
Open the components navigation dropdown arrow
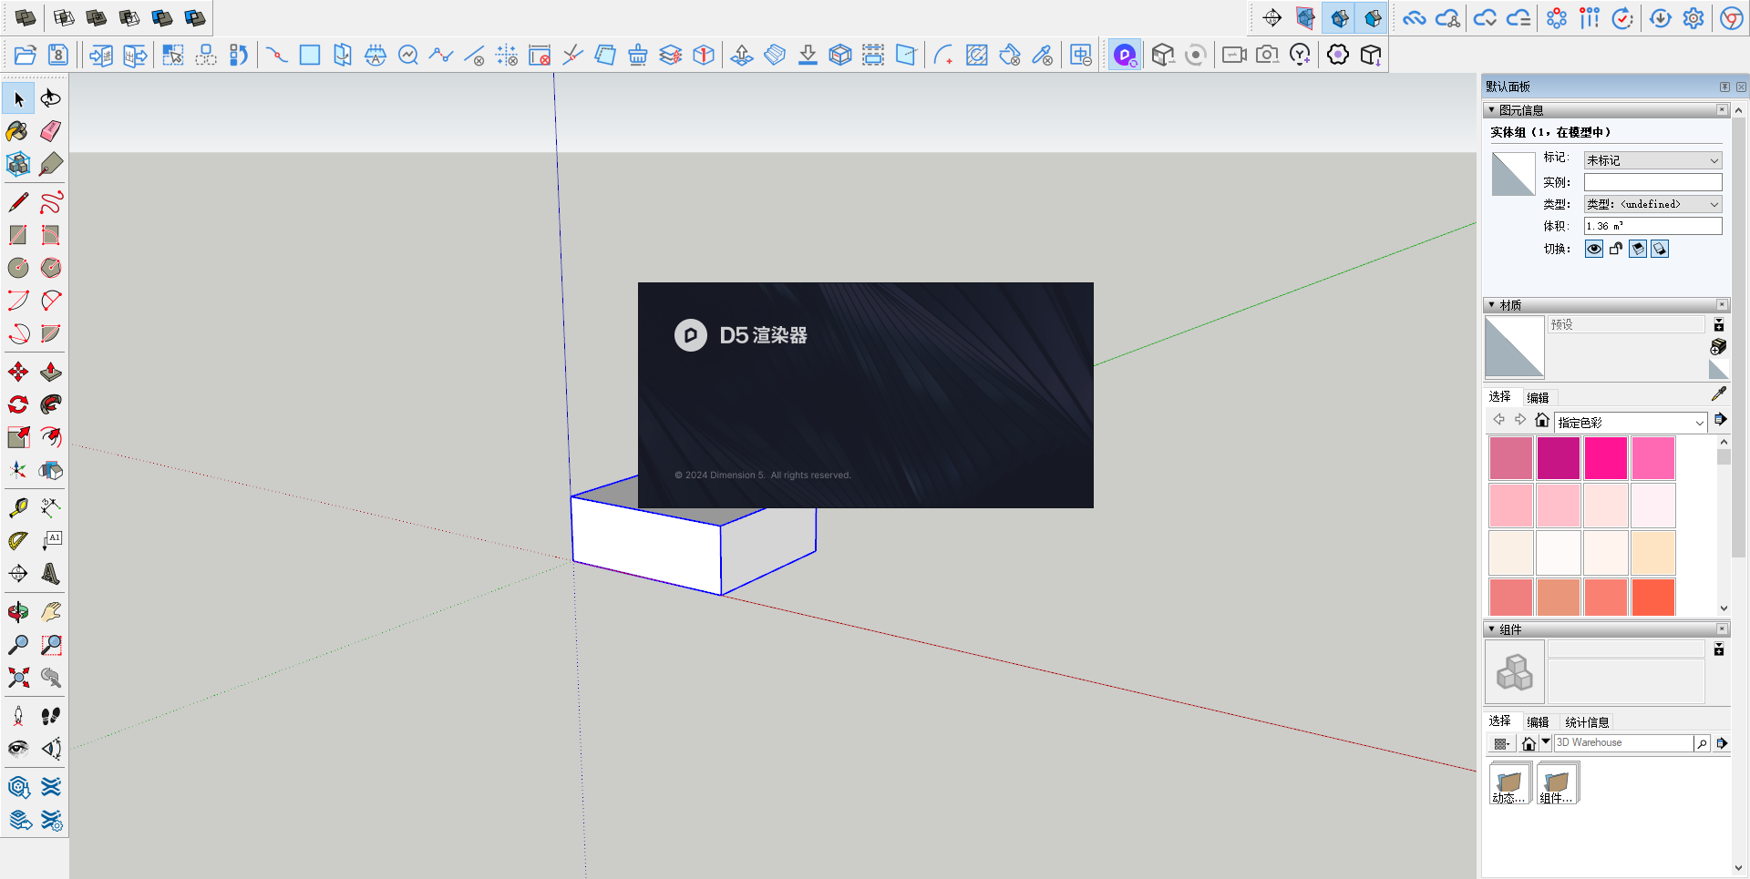[x=1546, y=742]
